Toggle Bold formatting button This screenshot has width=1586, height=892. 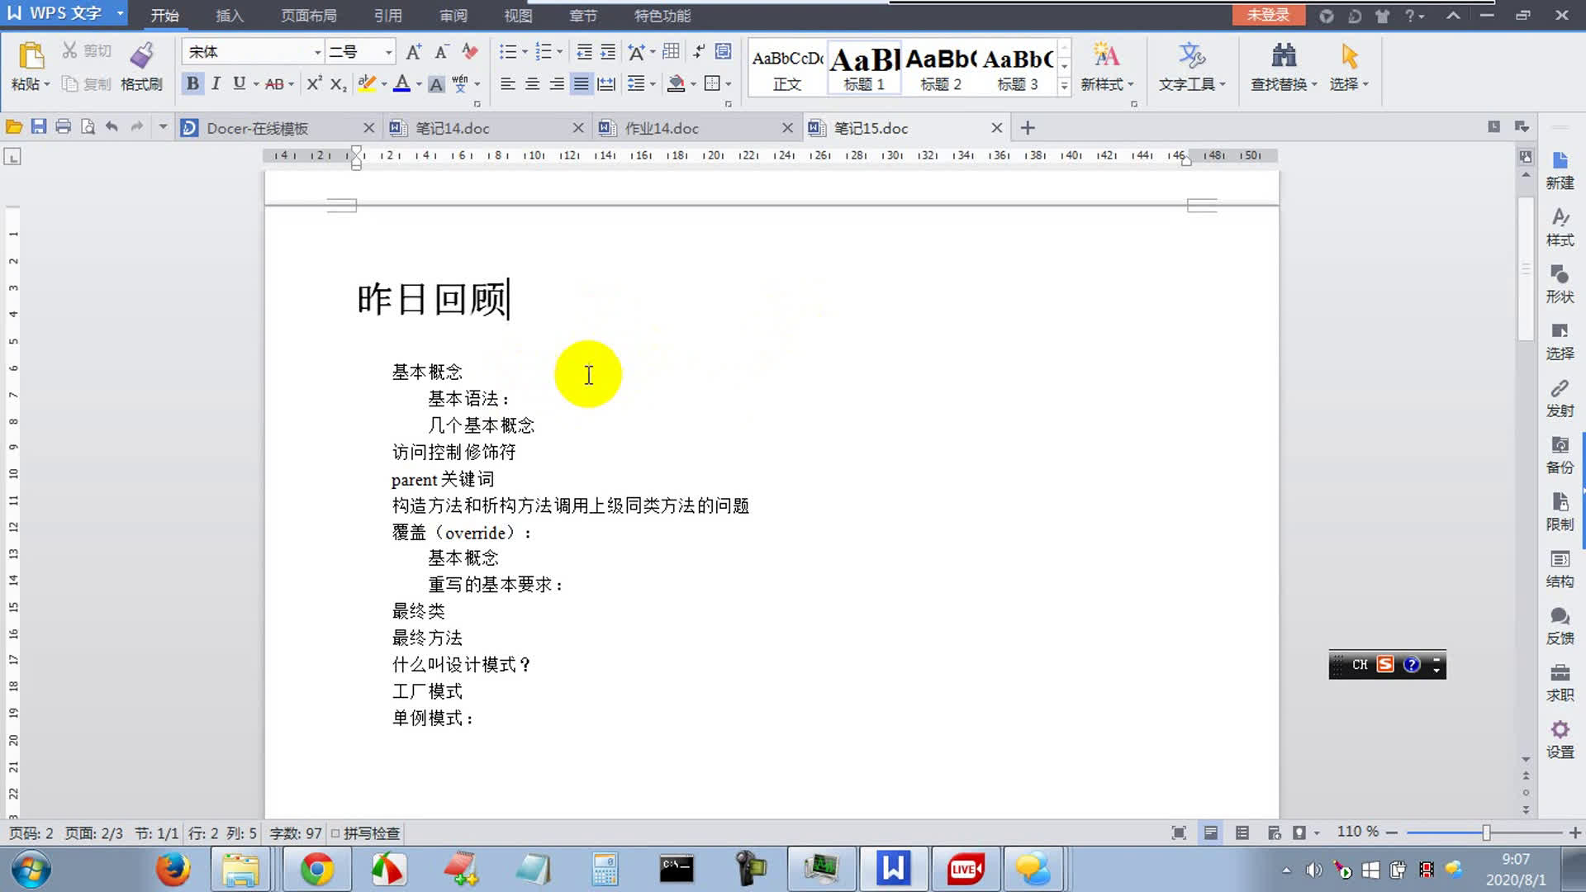pos(192,83)
